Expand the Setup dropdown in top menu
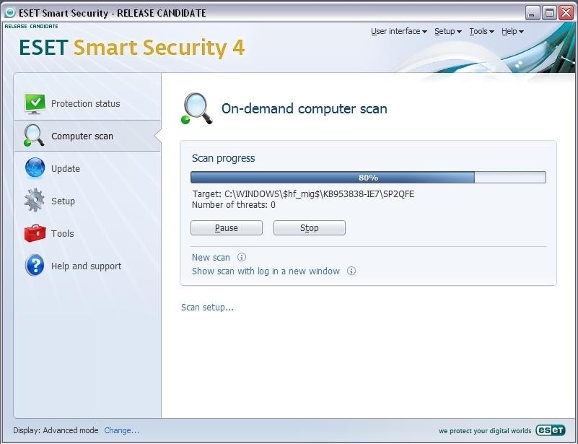 pos(448,31)
